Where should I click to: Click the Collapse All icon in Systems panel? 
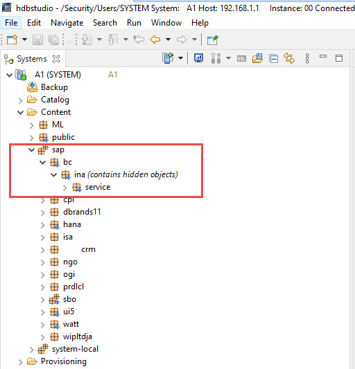[273, 58]
